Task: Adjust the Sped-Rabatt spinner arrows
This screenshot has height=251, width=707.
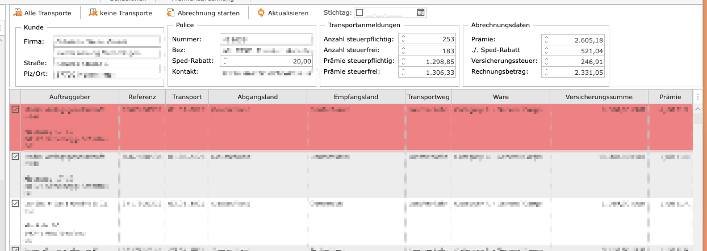Action: pyautogui.click(x=224, y=61)
